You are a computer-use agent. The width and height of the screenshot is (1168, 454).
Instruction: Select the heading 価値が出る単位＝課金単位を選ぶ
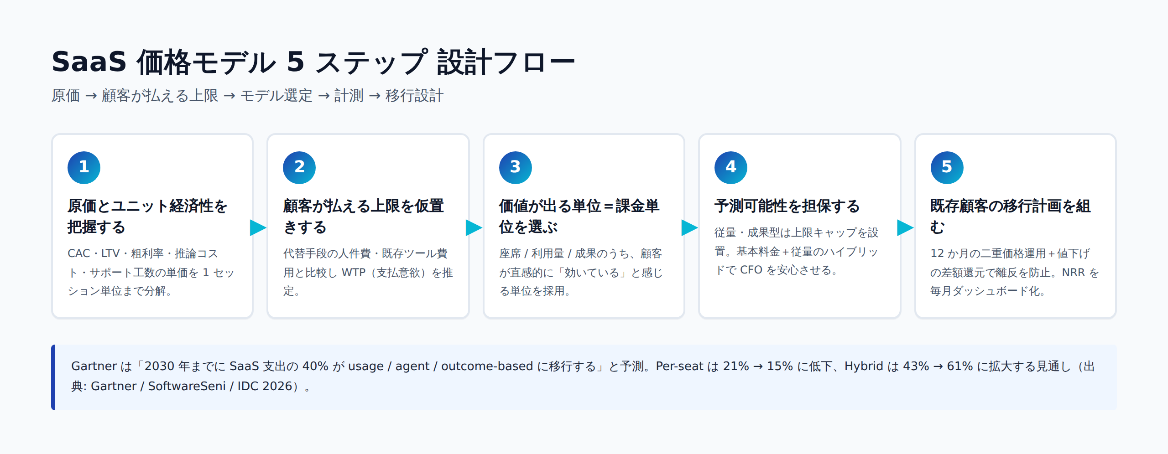tap(579, 216)
